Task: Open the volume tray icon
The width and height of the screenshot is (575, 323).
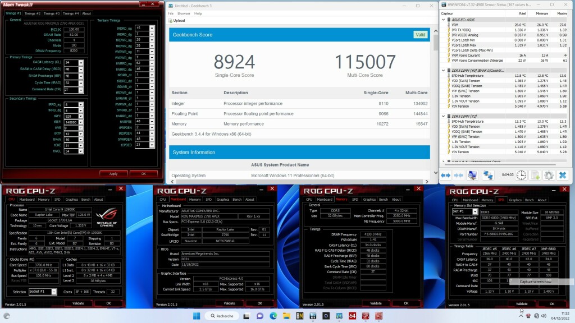Action: pyautogui.click(x=544, y=316)
